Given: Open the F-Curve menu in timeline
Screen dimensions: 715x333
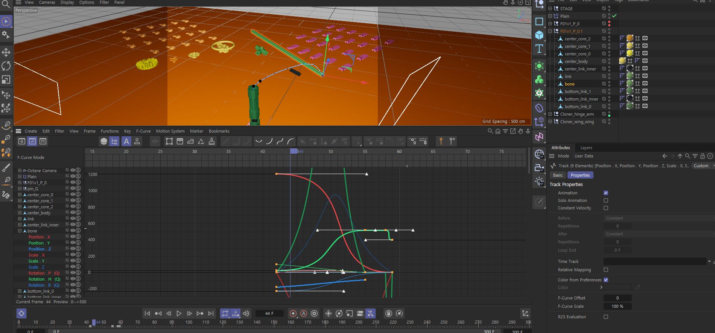Looking at the screenshot, I should [x=143, y=131].
